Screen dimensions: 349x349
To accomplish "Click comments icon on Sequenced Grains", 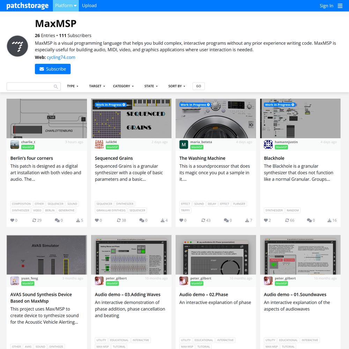I will coord(142,220).
